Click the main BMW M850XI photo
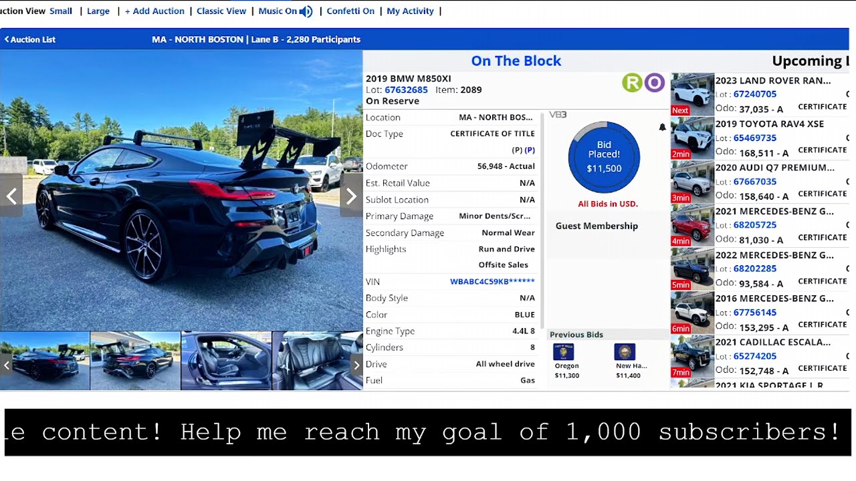Image resolution: width=856 pixels, height=481 pixels. tap(181, 190)
